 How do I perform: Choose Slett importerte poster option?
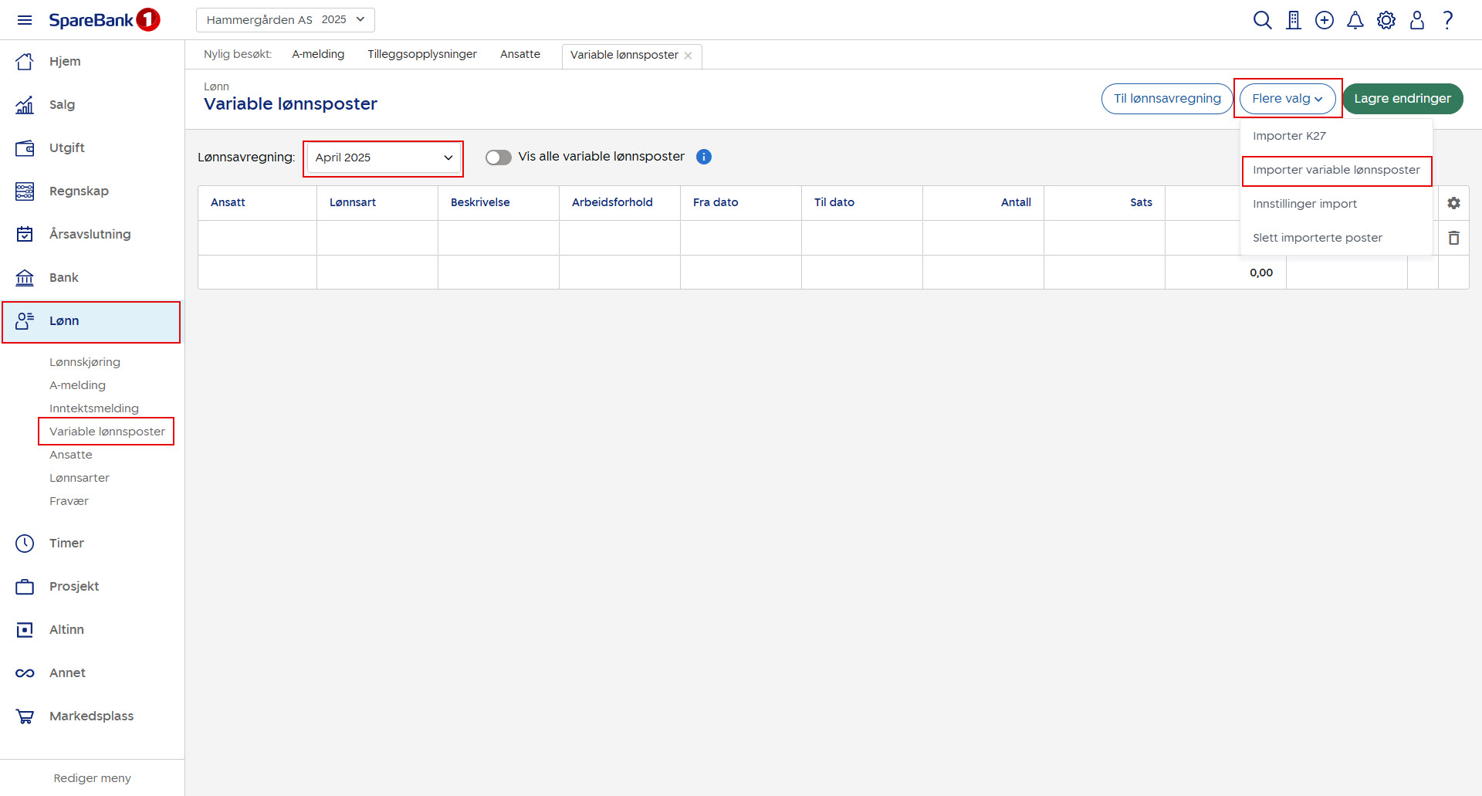(1317, 238)
